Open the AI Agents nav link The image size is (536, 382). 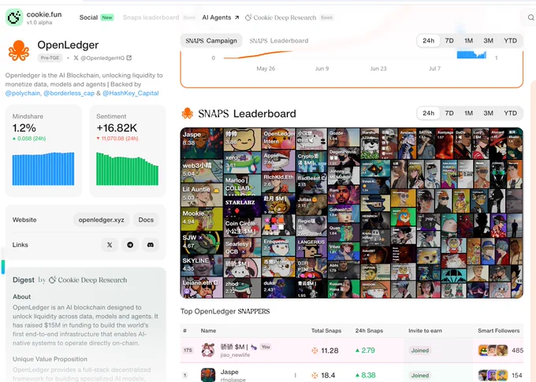[x=221, y=17]
